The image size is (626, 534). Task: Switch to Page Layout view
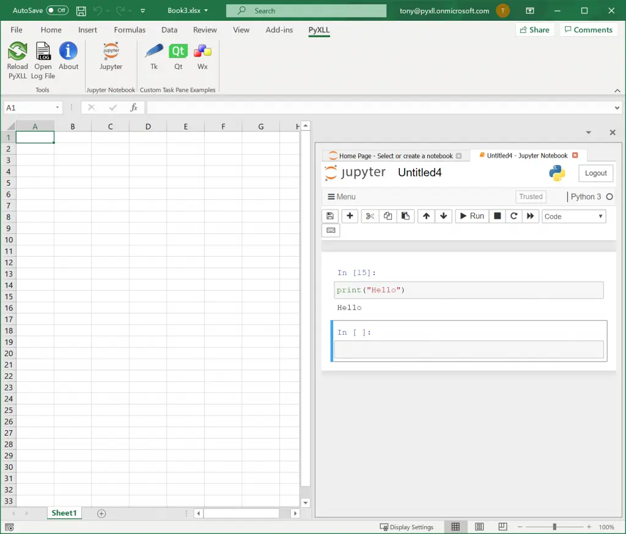[479, 527]
